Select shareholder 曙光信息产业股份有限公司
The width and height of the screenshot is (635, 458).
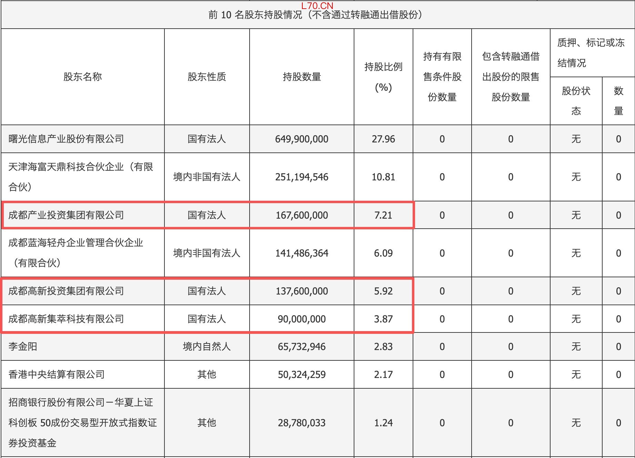pyautogui.click(x=66, y=139)
